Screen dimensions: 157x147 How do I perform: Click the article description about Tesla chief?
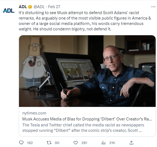(83, 128)
